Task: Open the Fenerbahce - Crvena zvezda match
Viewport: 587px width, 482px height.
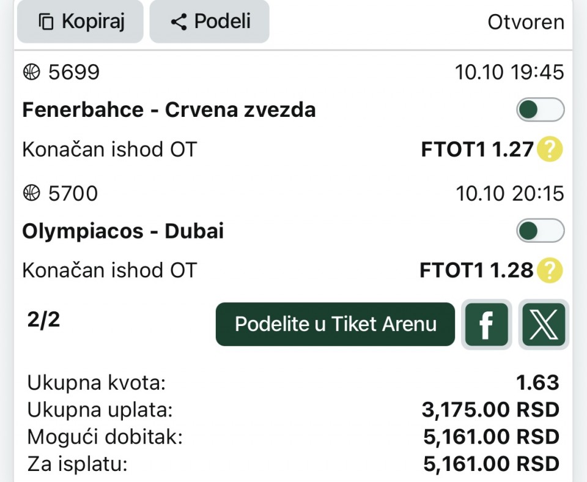Action: tap(169, 110)
